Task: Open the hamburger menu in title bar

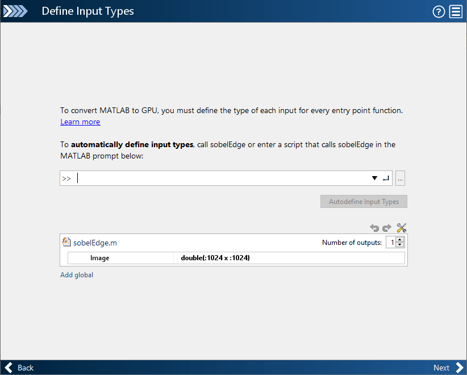Action: point(456,12)
